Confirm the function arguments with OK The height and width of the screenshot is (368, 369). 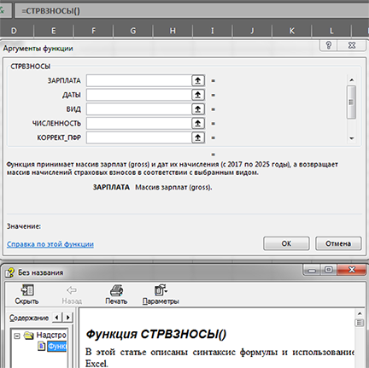(286, 243)
